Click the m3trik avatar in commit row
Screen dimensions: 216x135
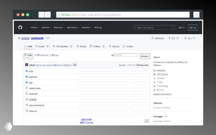click(27, 65)
